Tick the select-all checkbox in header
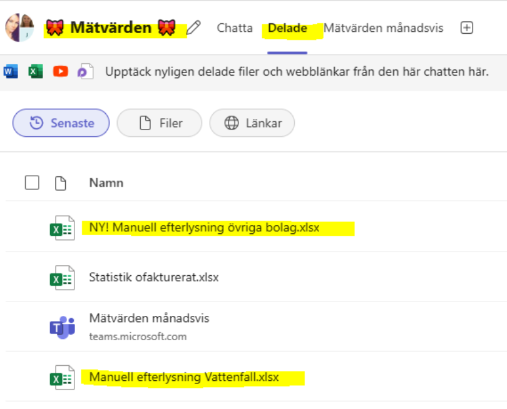The height and width of the screenshot is (409, 507). 32,183
